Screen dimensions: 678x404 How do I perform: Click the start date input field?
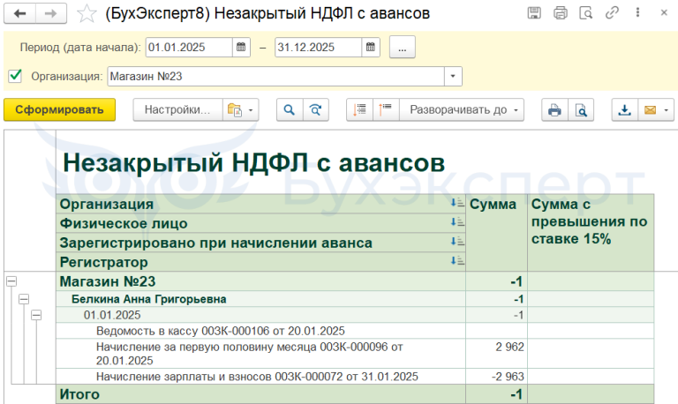(x=188, y=48)
